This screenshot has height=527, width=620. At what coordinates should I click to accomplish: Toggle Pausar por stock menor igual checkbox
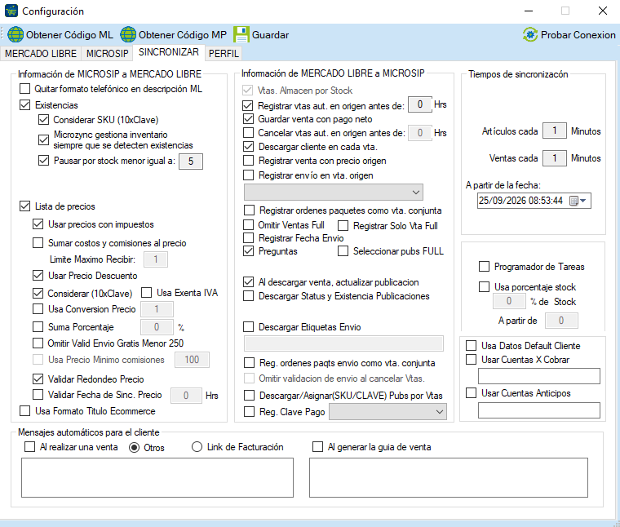(43, 161)
